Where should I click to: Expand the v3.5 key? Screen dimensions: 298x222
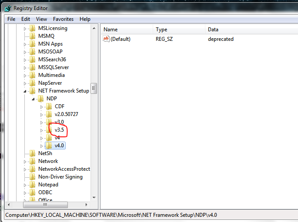(x=41, y=130)
